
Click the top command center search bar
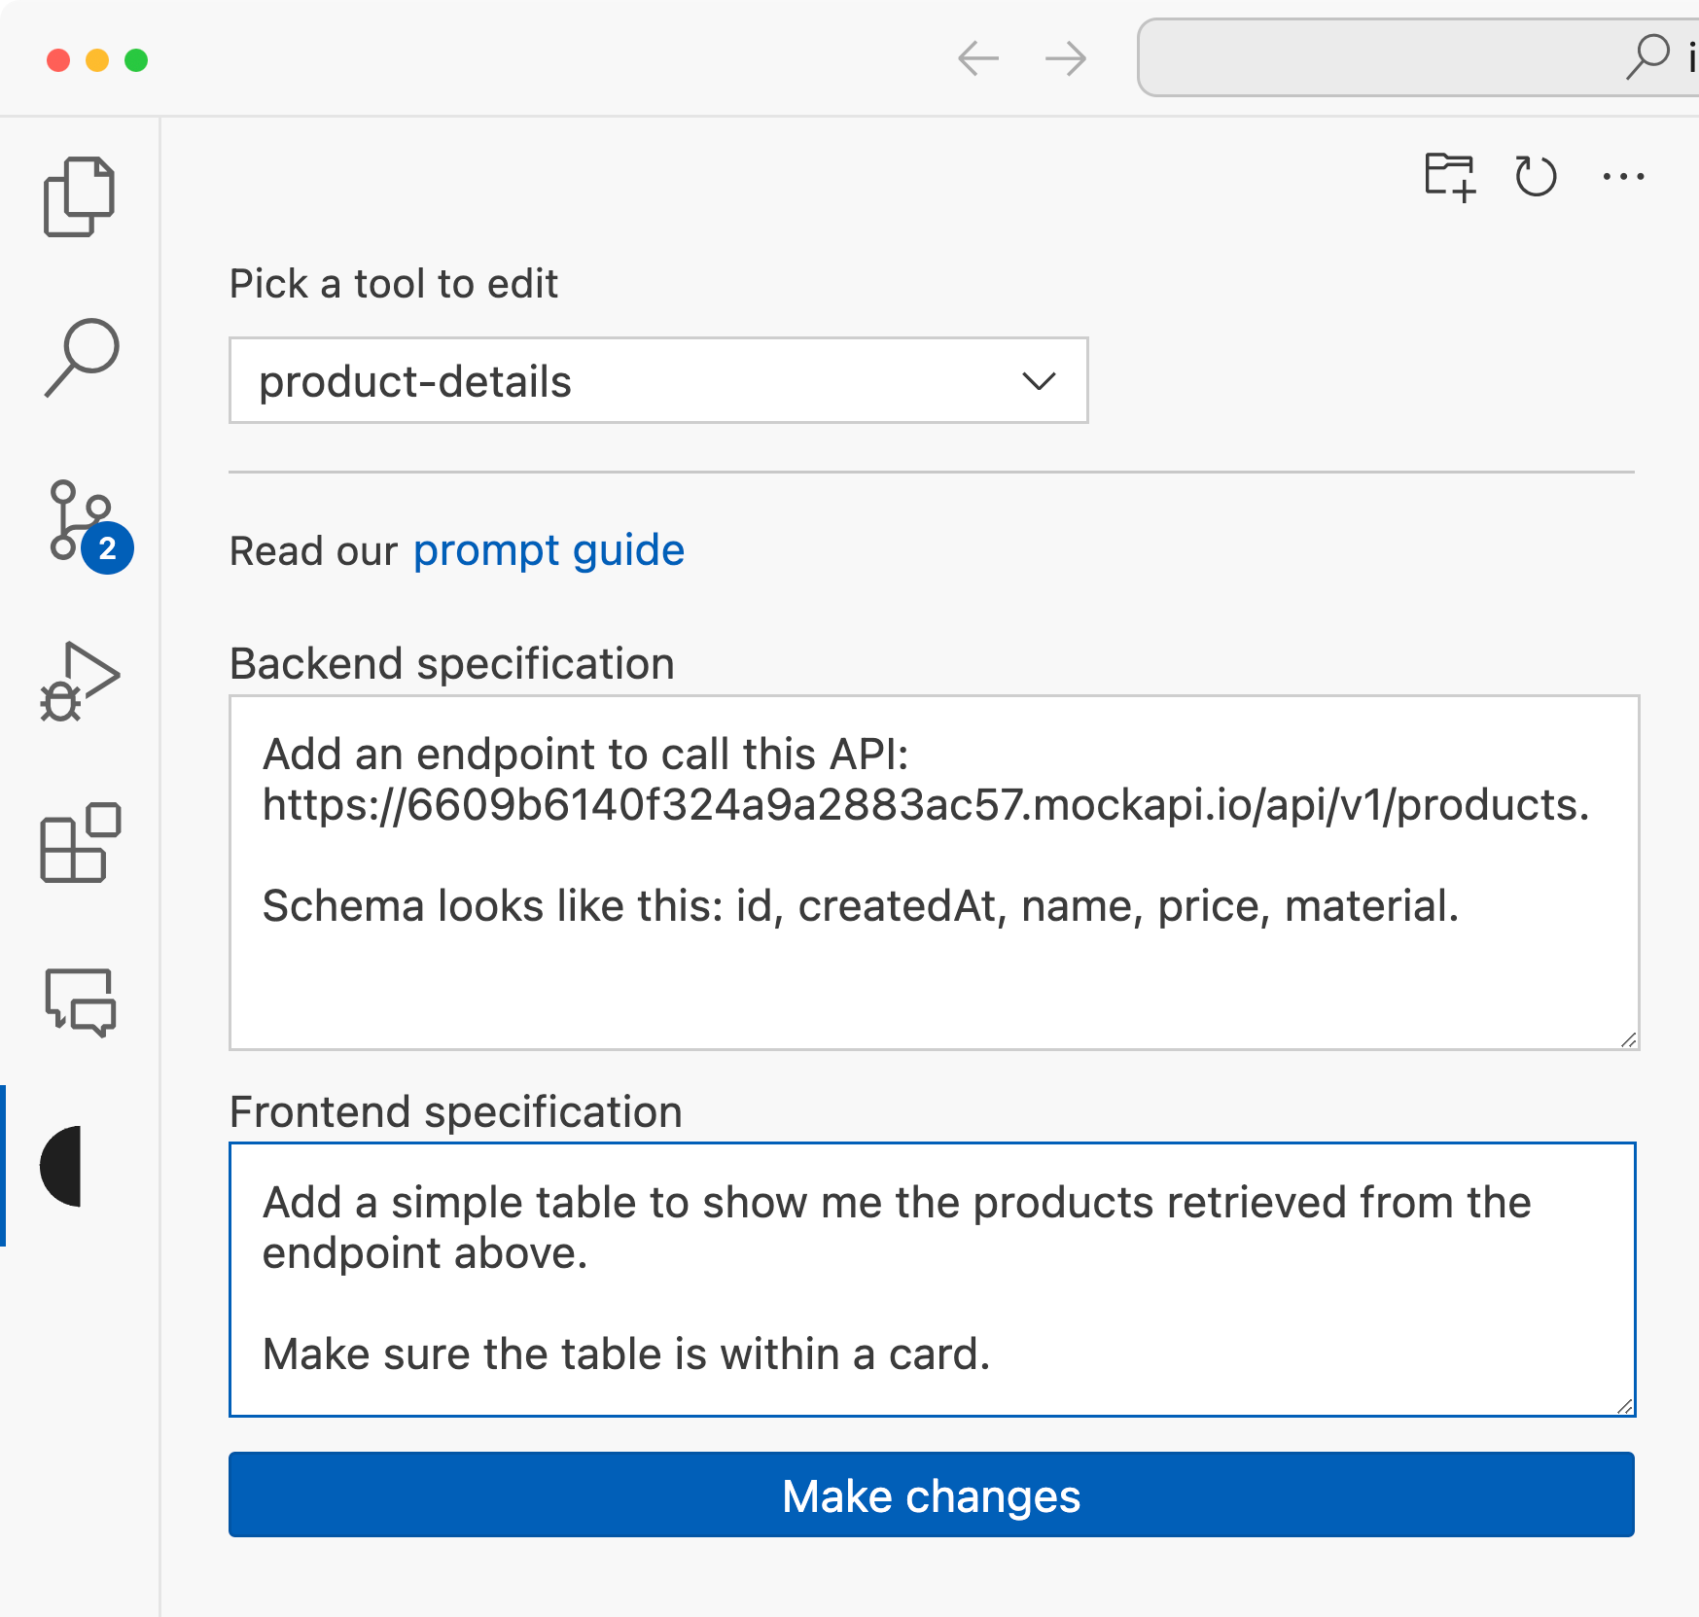click(x=1418, y=57)
